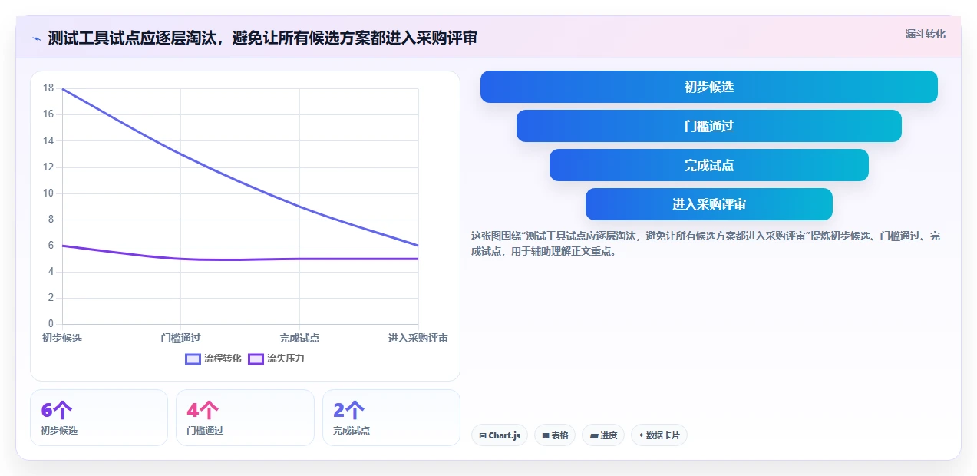Click the 流程转化 legend color box

193,359
